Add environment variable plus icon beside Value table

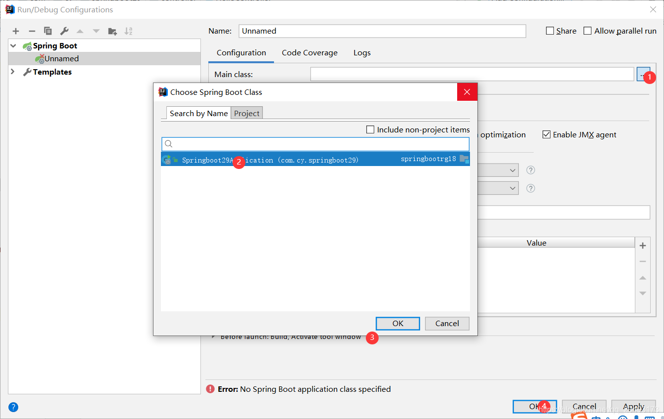coord(643,246)
